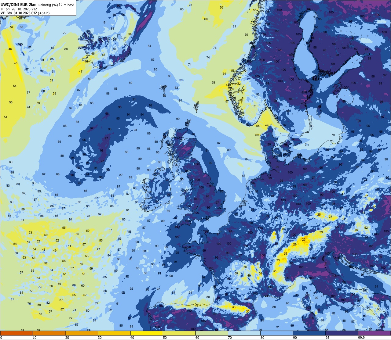Click the "95" legend scale label
The image size is (391, 340).
pos(327,338)
